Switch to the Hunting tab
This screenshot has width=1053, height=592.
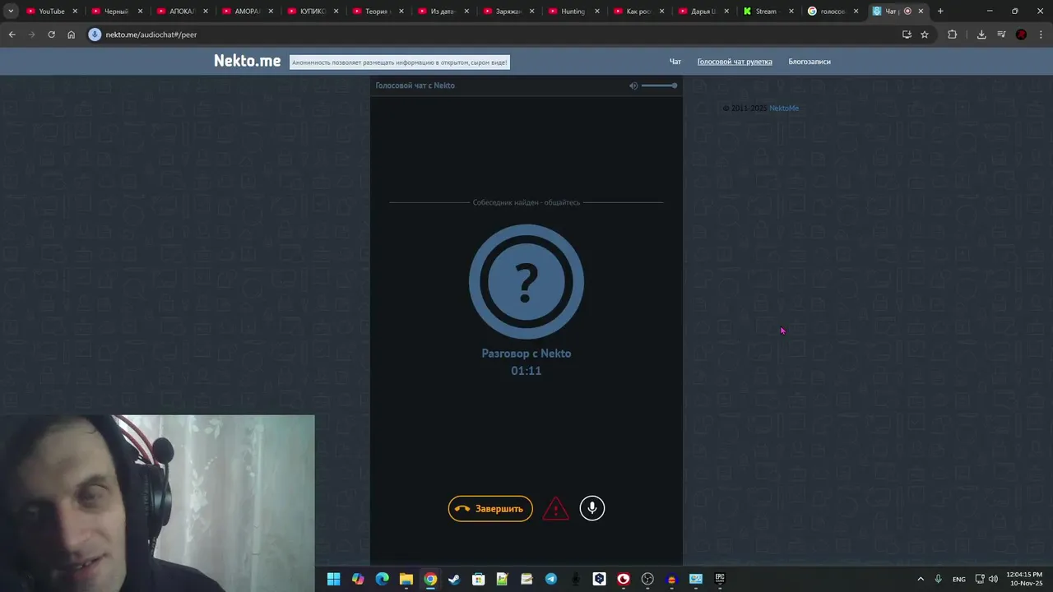point(573,12)
